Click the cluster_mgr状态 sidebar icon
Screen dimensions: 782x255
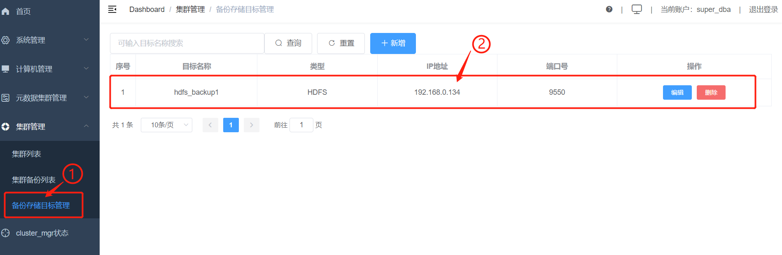6,233
